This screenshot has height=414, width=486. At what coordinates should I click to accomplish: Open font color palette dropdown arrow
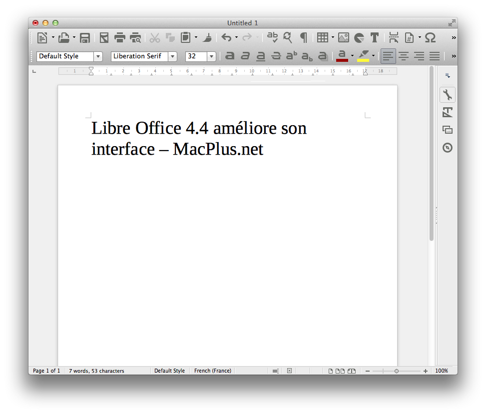click(353, 56)
